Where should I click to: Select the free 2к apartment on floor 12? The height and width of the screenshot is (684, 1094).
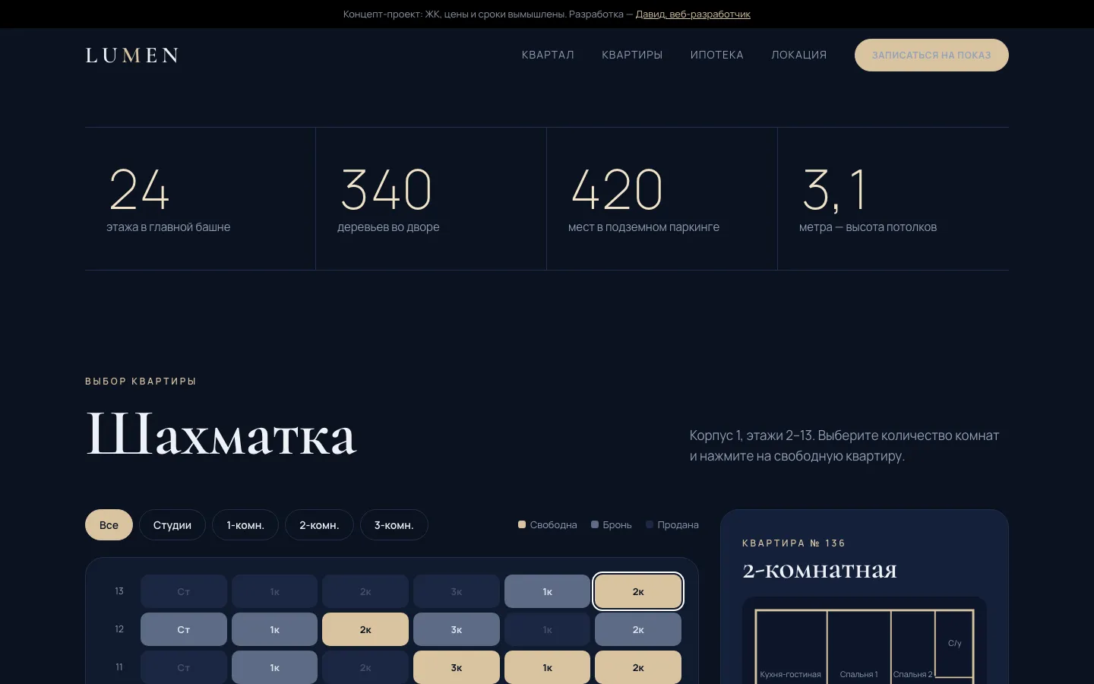365,630
